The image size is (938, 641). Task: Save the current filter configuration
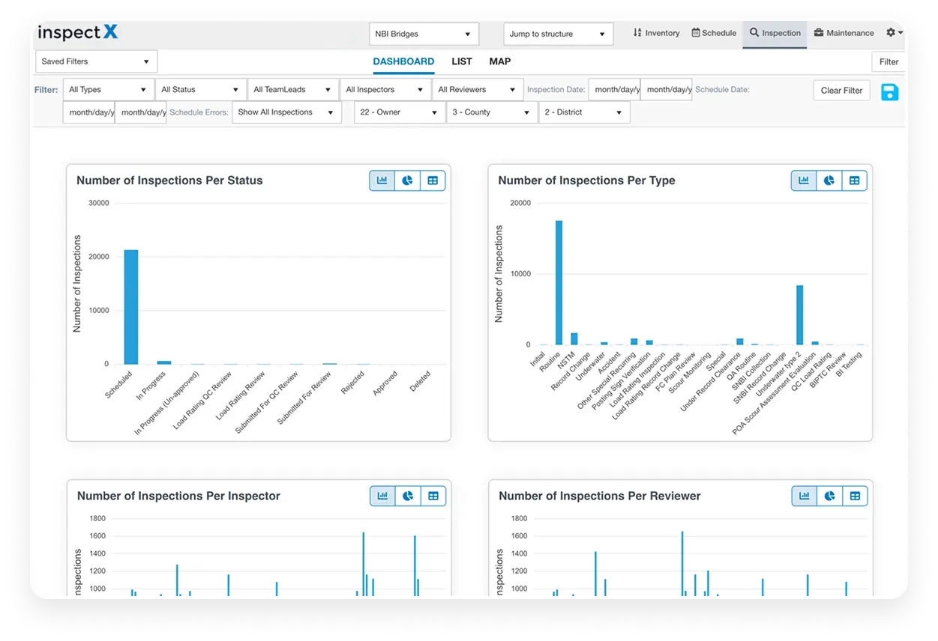point(890,92)
